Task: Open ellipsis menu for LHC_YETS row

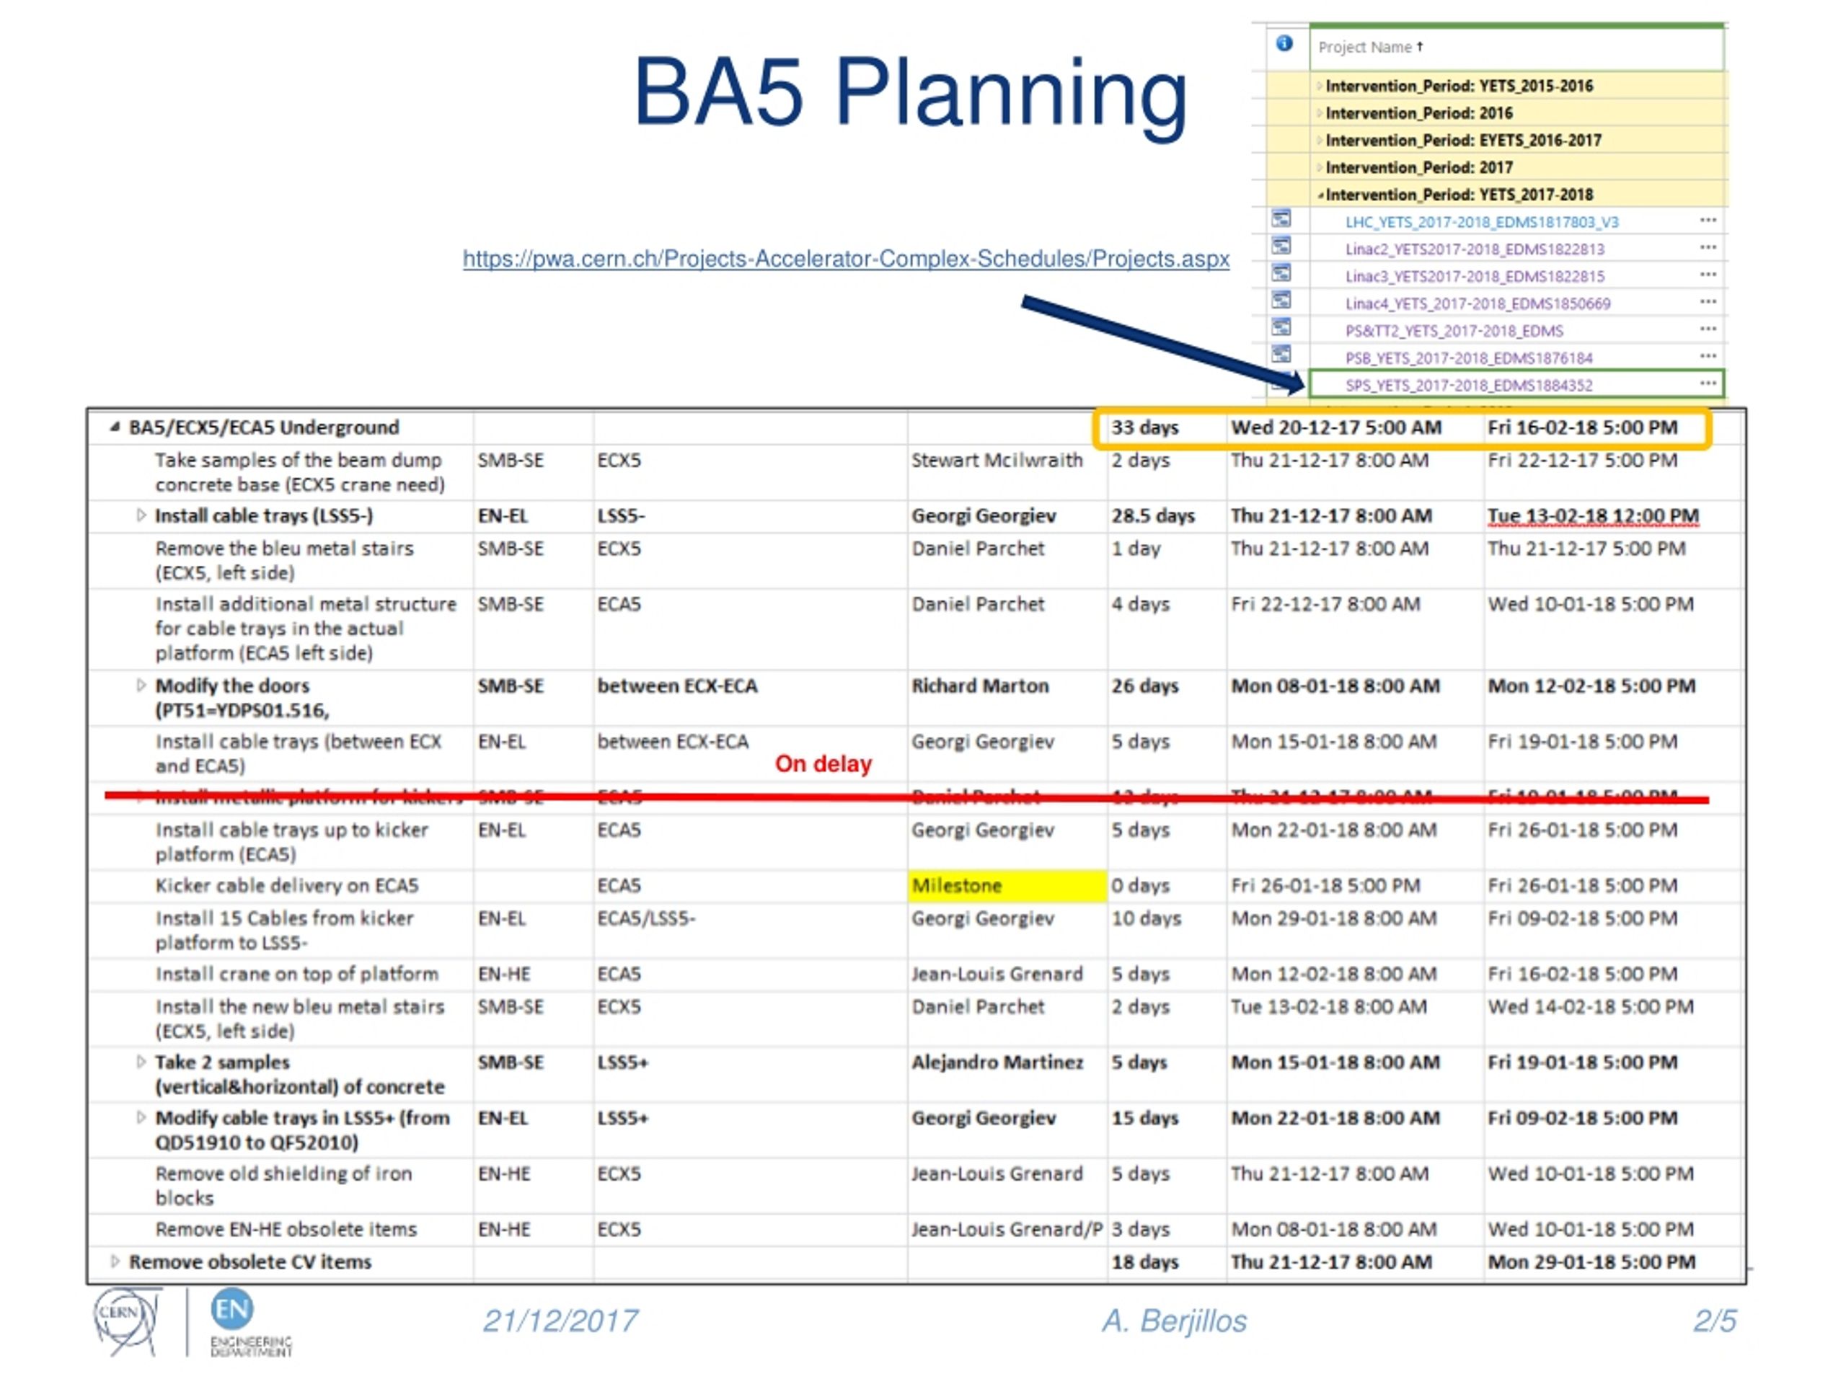Action: click(1708, 221)
